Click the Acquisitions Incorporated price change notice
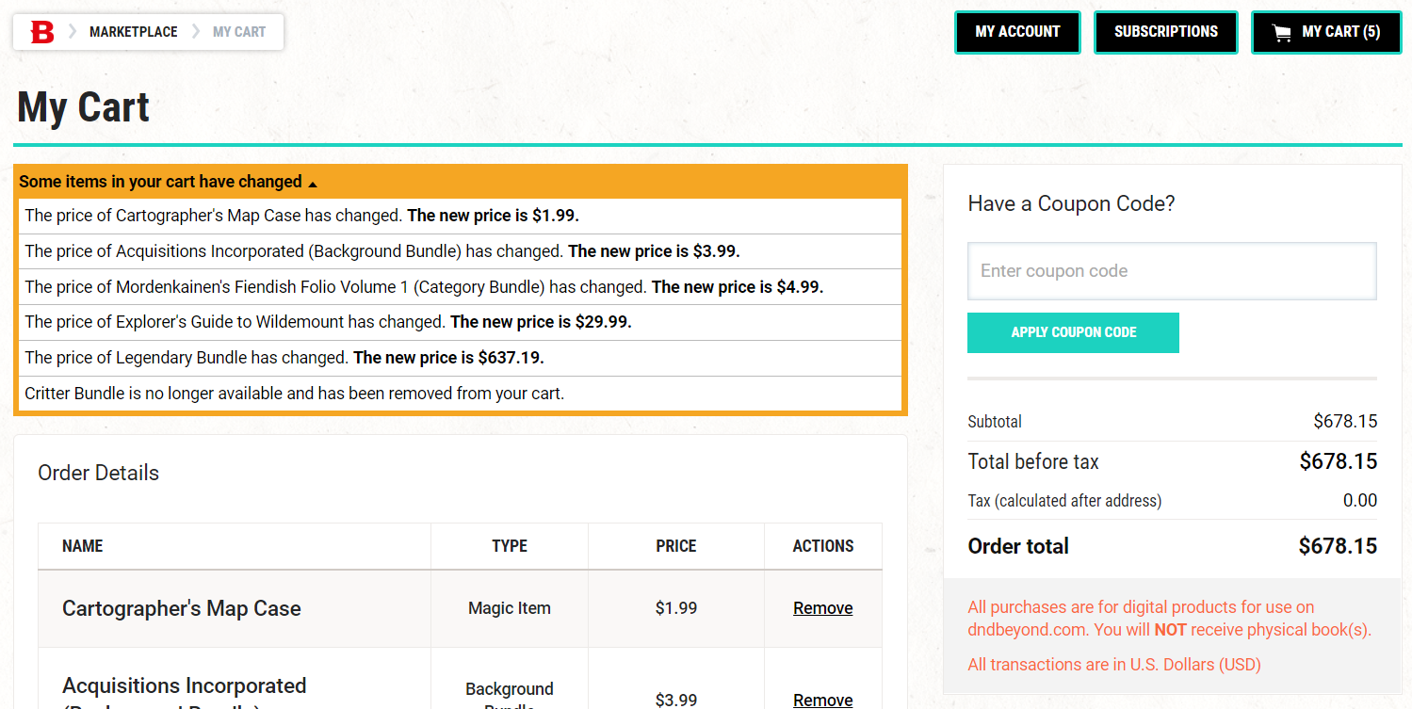Image resolution: width=1412 pixels, height=709 pixels. (x=460, y=251)
